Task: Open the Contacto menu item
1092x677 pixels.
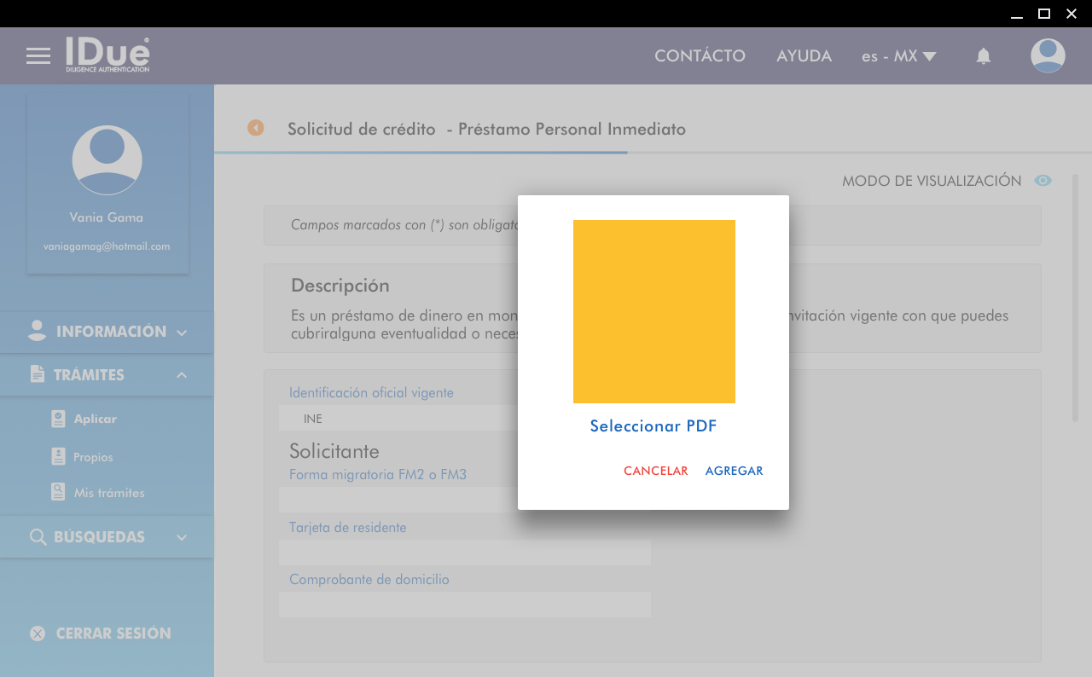Action: tap(700, 56)
